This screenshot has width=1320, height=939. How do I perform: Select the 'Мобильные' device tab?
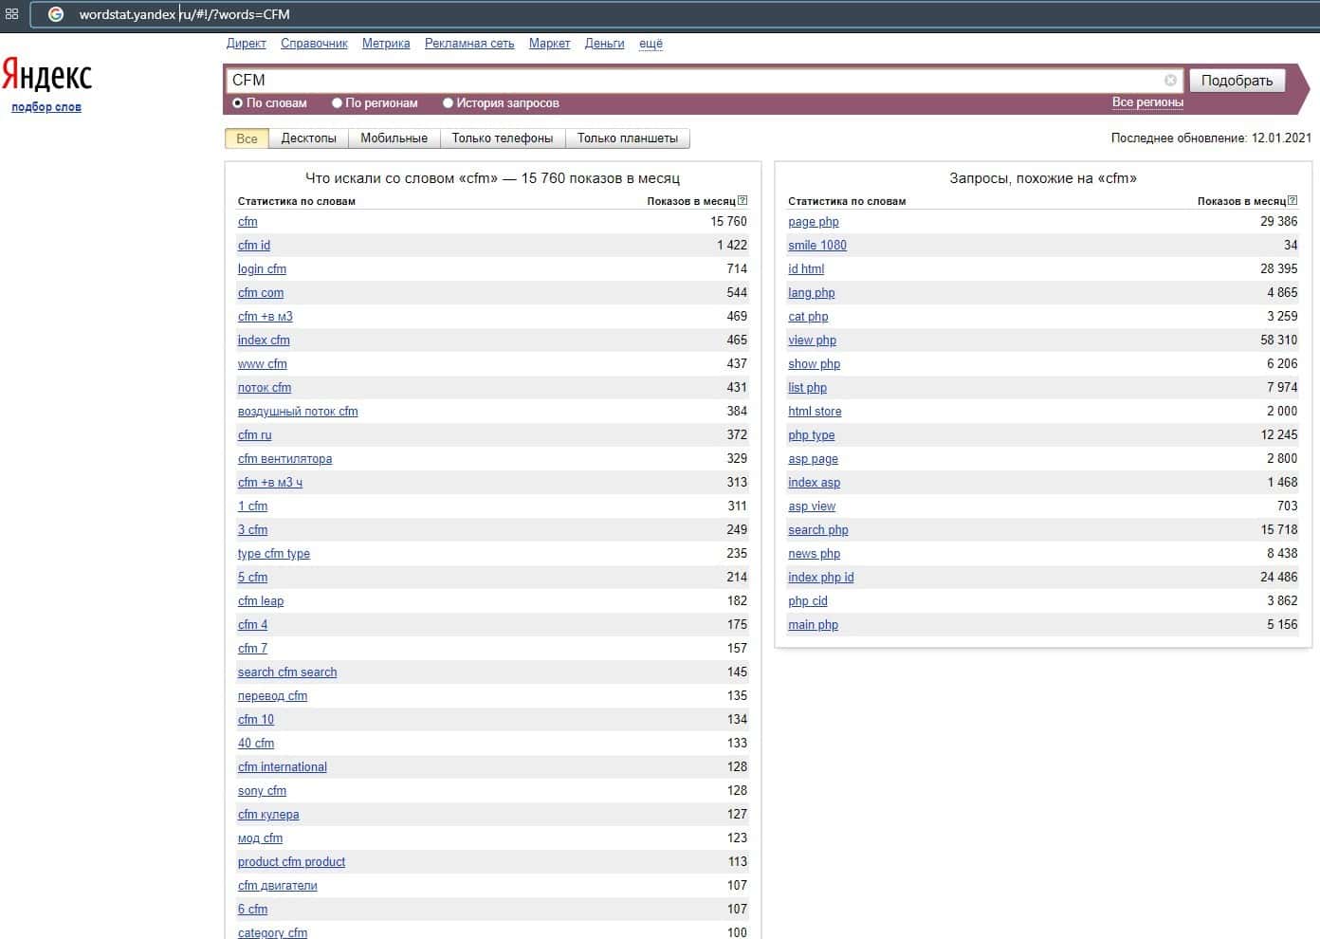coord(394,138)
